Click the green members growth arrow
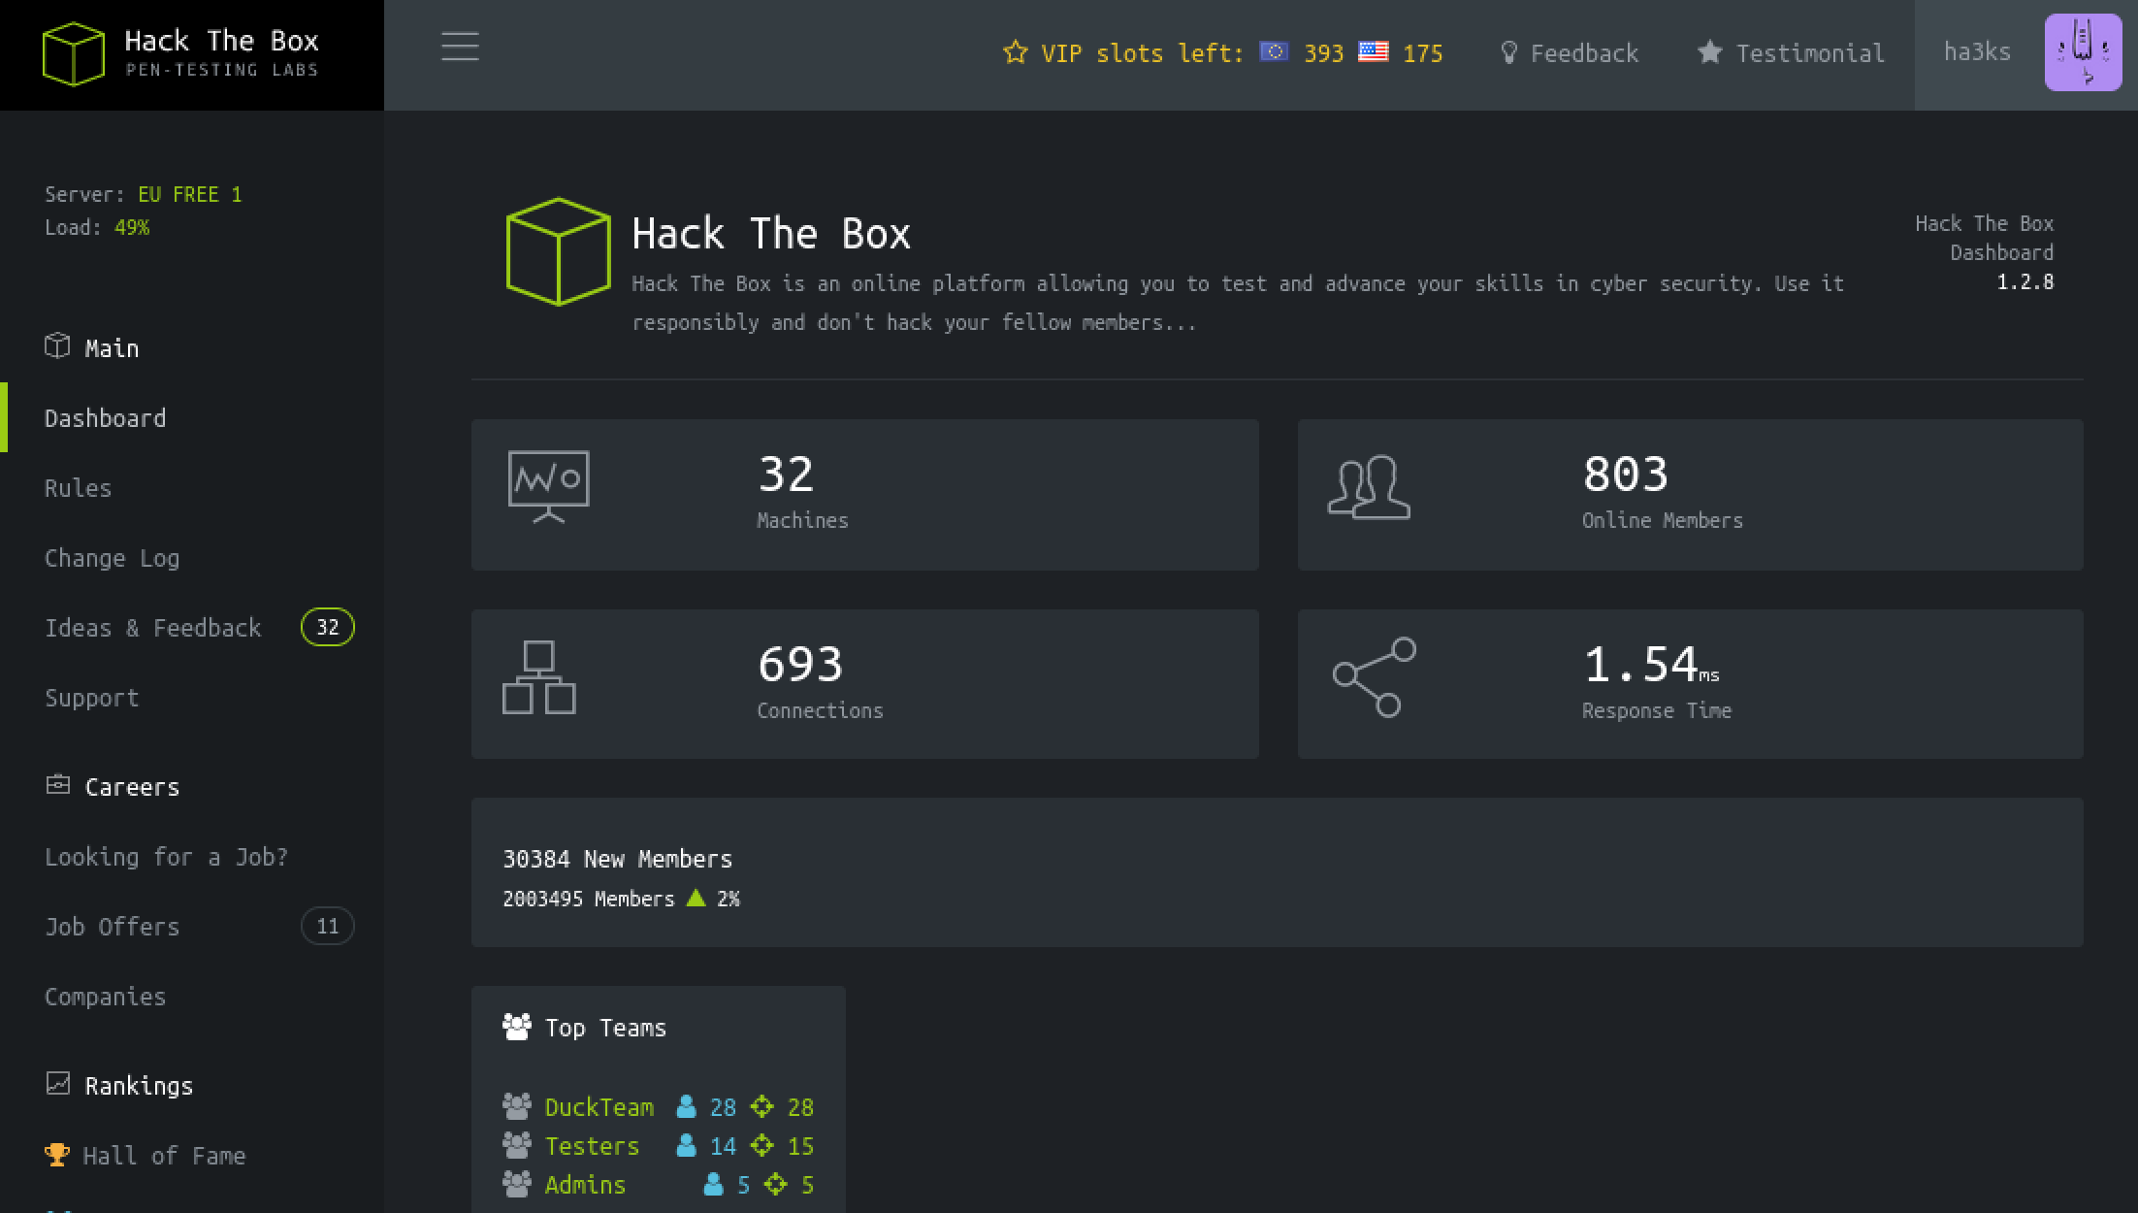 click(696, 898)
